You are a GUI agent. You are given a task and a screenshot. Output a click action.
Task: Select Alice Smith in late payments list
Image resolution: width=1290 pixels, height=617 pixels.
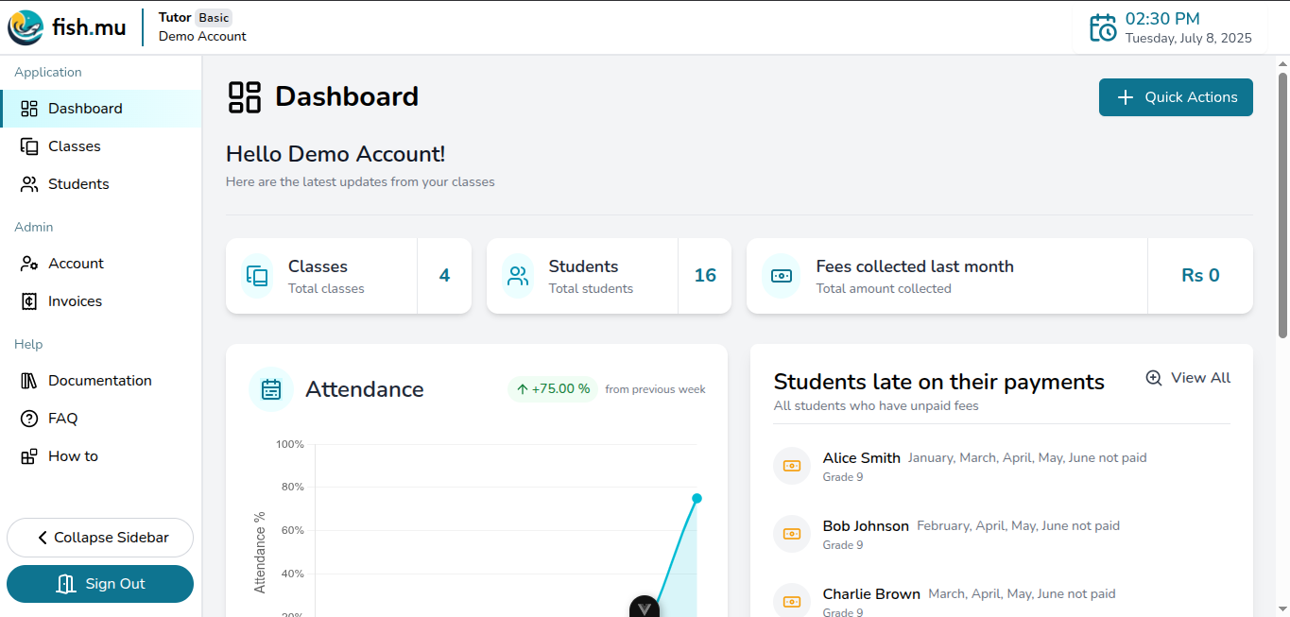pyautogui.click(x=1002, y=466)
